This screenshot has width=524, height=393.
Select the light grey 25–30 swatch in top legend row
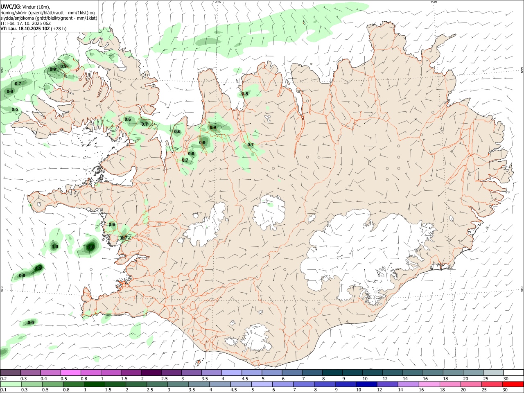(x=492, y=373)
